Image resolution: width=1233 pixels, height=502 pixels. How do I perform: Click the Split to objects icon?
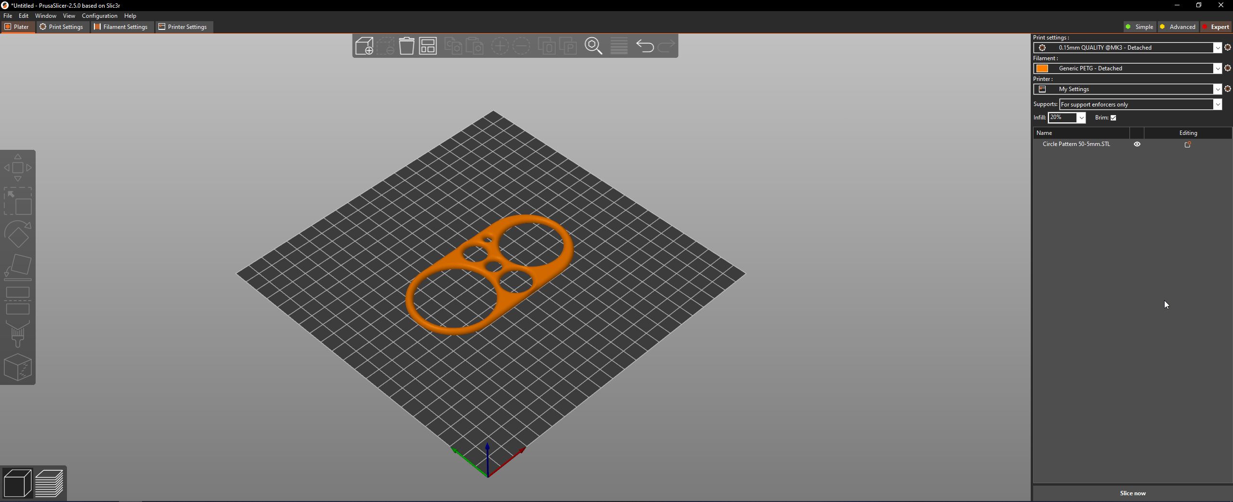point(547,46)
